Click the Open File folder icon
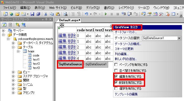 tap(17, 14)
